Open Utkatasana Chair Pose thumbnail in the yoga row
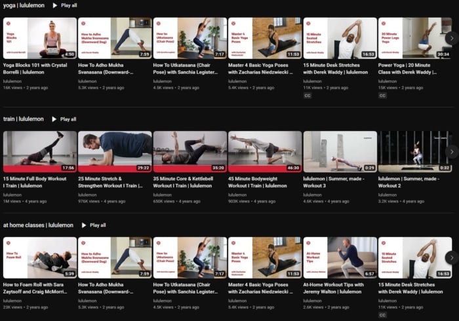Screen dimensions: 459x321 190,38
